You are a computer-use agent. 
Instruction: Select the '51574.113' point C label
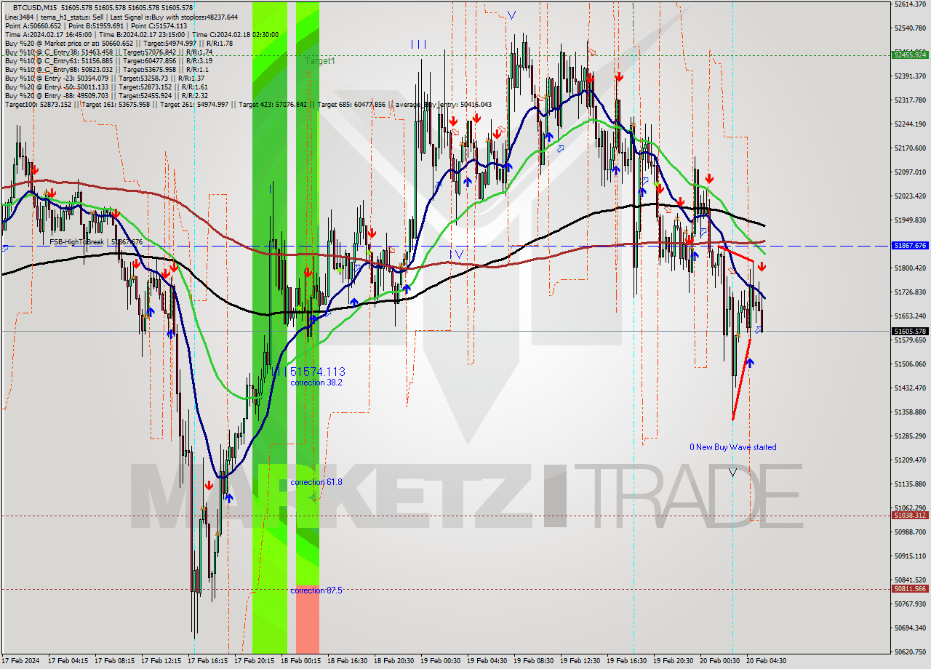317,372
